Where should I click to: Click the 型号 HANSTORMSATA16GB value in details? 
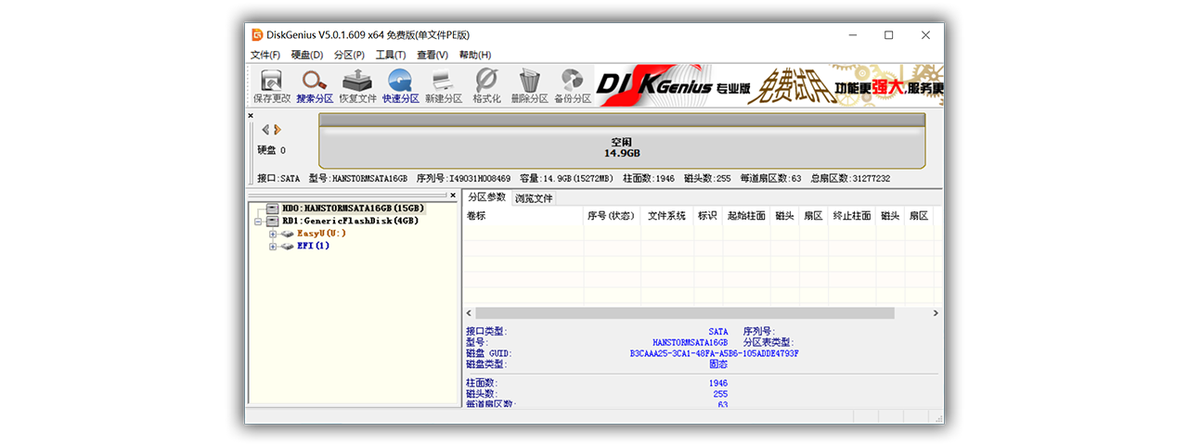click(x=691, y=342)
